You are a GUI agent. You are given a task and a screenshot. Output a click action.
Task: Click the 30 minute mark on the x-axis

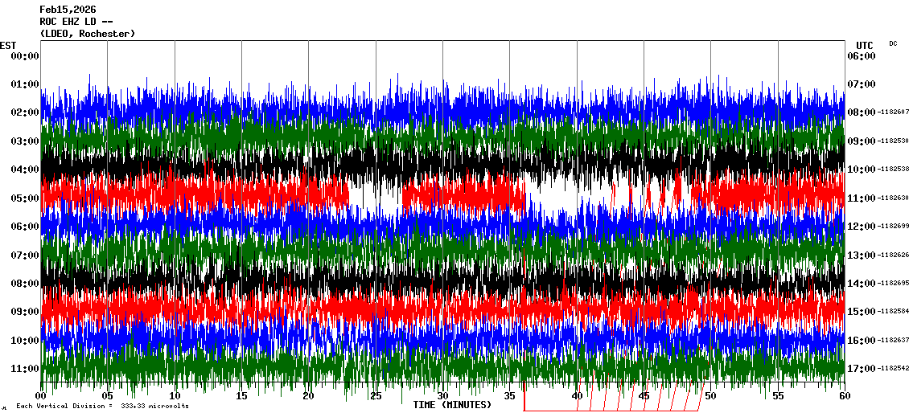(x=442, y=396)
